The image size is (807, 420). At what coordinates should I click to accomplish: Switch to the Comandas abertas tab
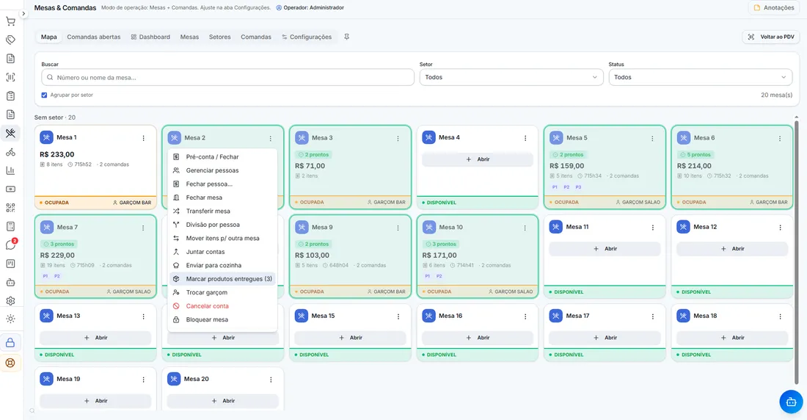94,37
